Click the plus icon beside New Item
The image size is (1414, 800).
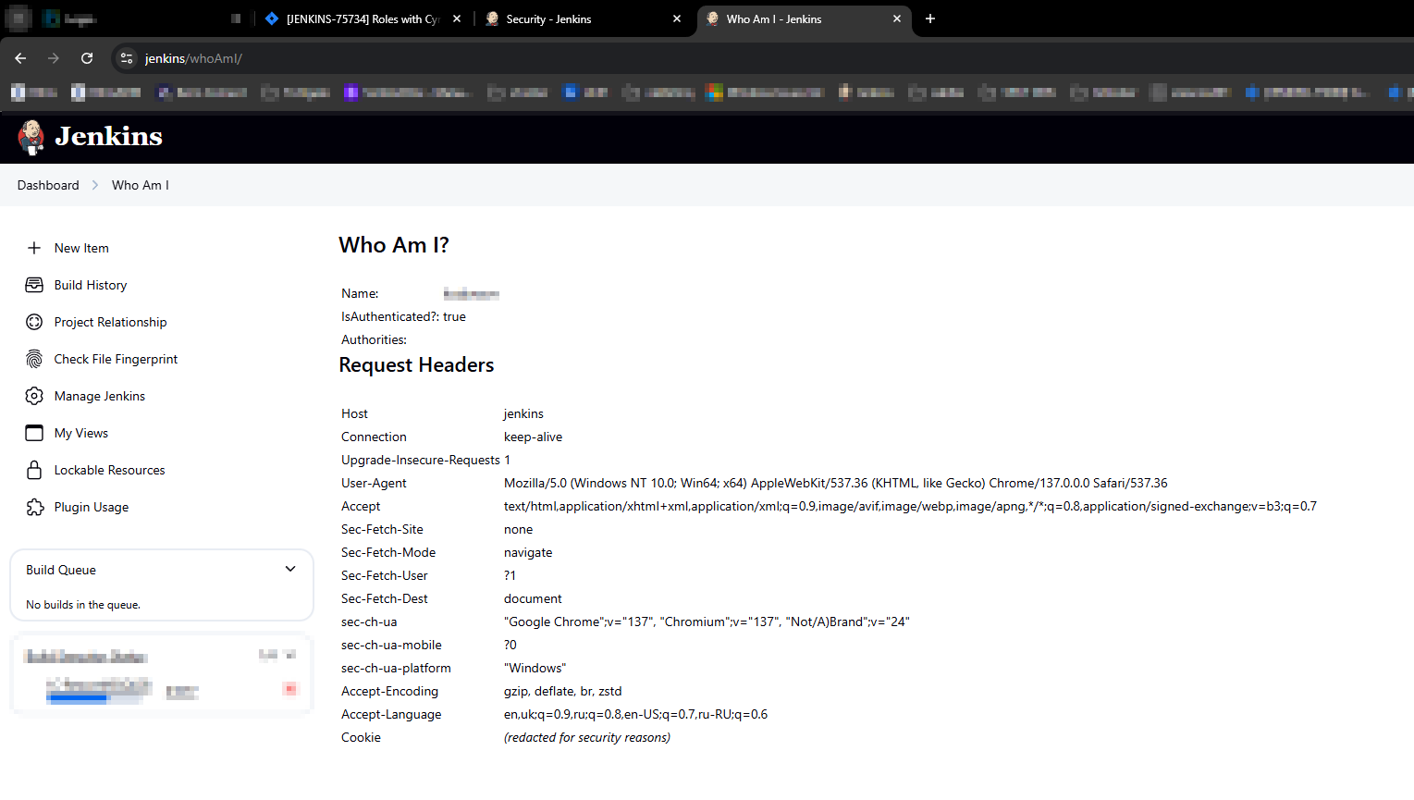[x=34, y=248]
